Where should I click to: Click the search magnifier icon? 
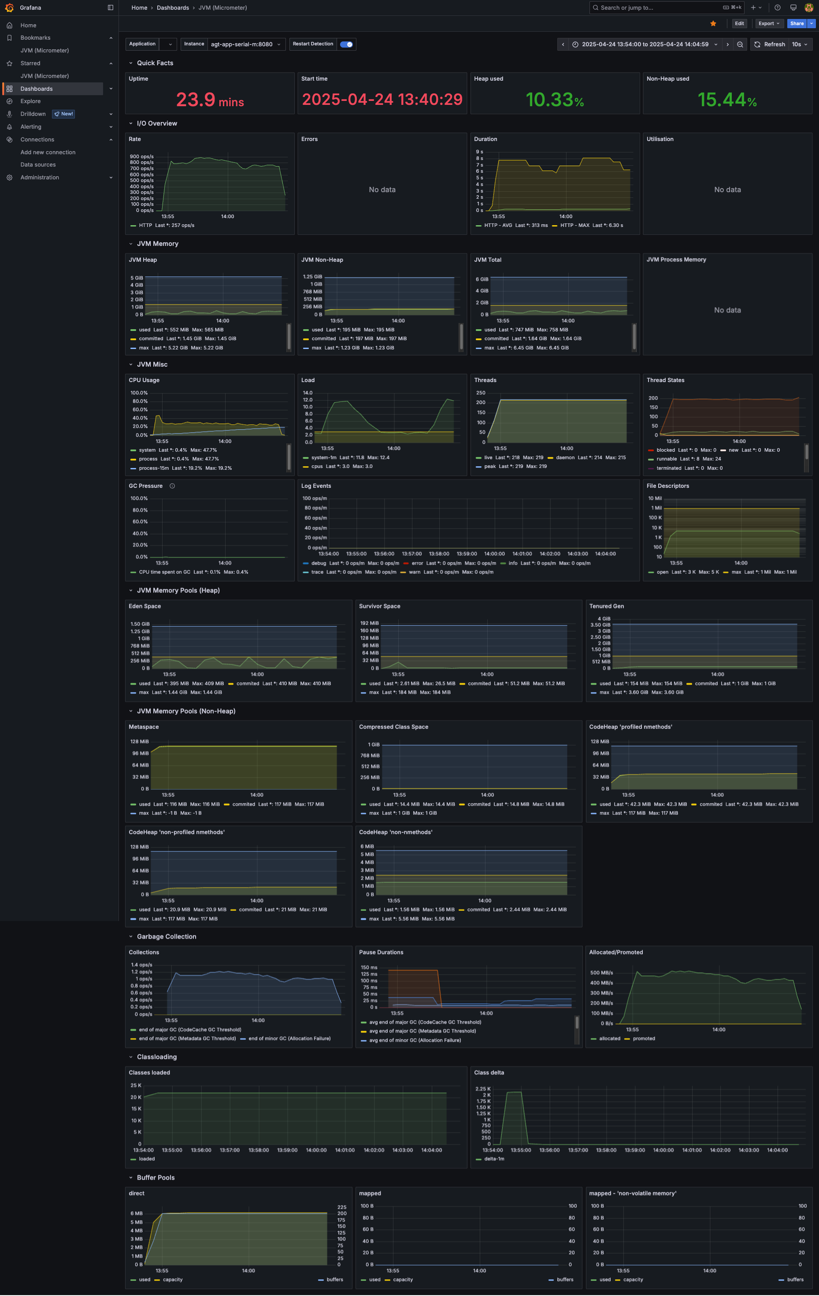click(x=596, y=7)
